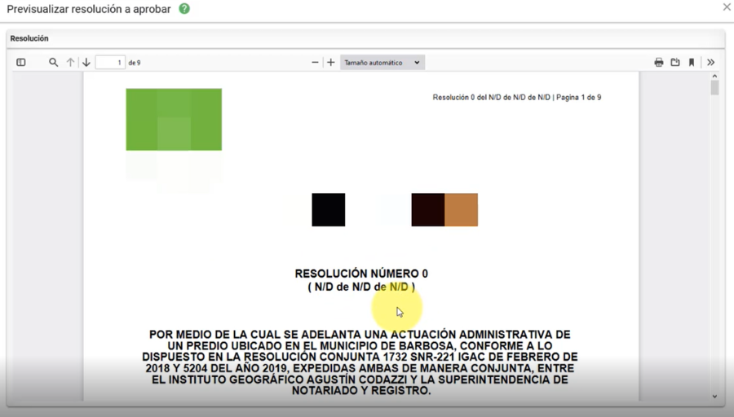Open the green help question mark
The image size is (734, 417).
[184, 9]
